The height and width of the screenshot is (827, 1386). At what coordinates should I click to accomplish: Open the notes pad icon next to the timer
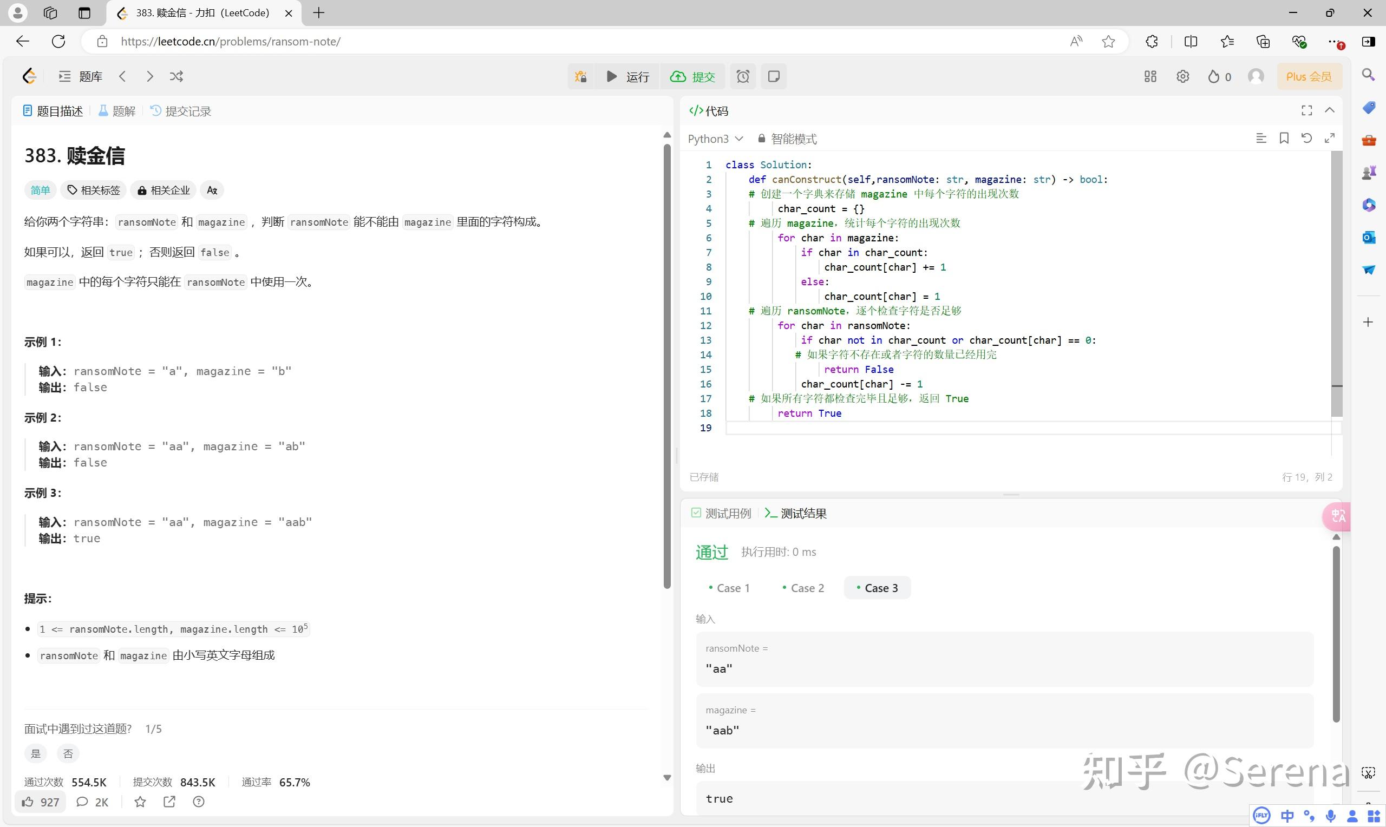[x=774, y=76]
